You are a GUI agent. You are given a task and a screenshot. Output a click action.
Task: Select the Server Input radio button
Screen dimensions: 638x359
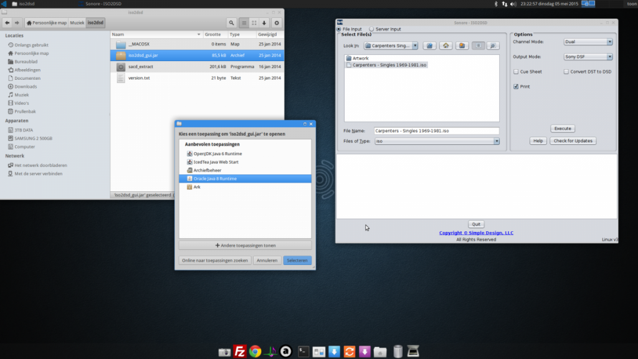(372, 29)
